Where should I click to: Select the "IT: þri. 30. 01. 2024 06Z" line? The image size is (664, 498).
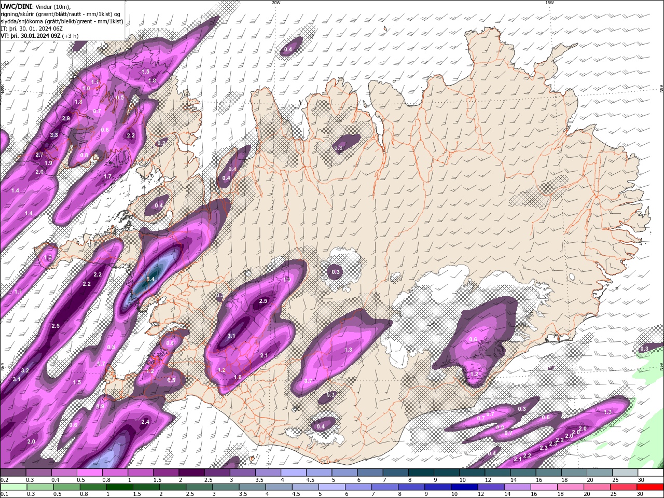tap(32, 29)
